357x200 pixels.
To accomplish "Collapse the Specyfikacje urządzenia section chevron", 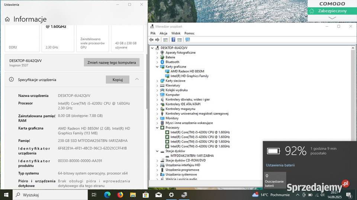I will click(137, 79).
